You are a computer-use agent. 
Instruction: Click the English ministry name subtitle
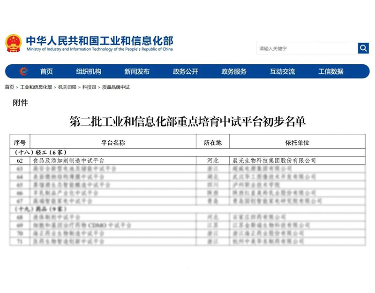click(99, 49)
